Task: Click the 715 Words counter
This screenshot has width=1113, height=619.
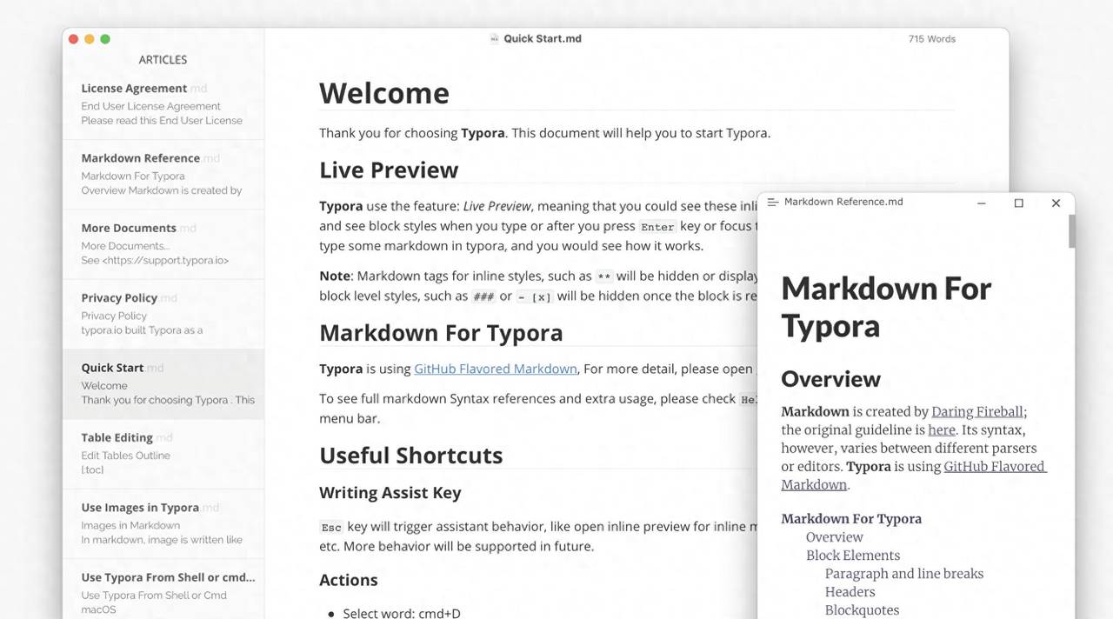Action: tap(931, 38)
